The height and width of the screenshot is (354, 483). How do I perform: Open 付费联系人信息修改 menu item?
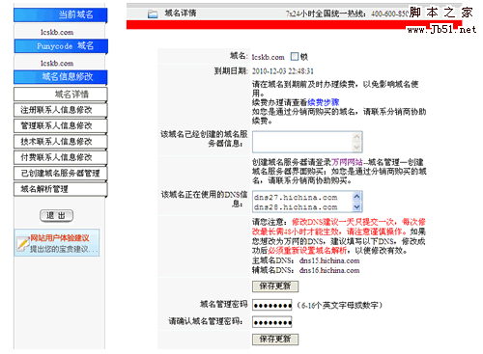61,157
